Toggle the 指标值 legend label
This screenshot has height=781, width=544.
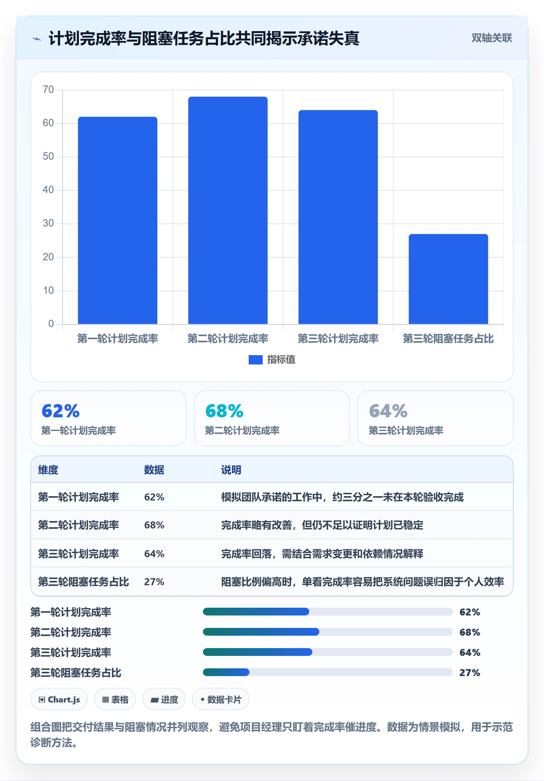[x=281, y=360]
